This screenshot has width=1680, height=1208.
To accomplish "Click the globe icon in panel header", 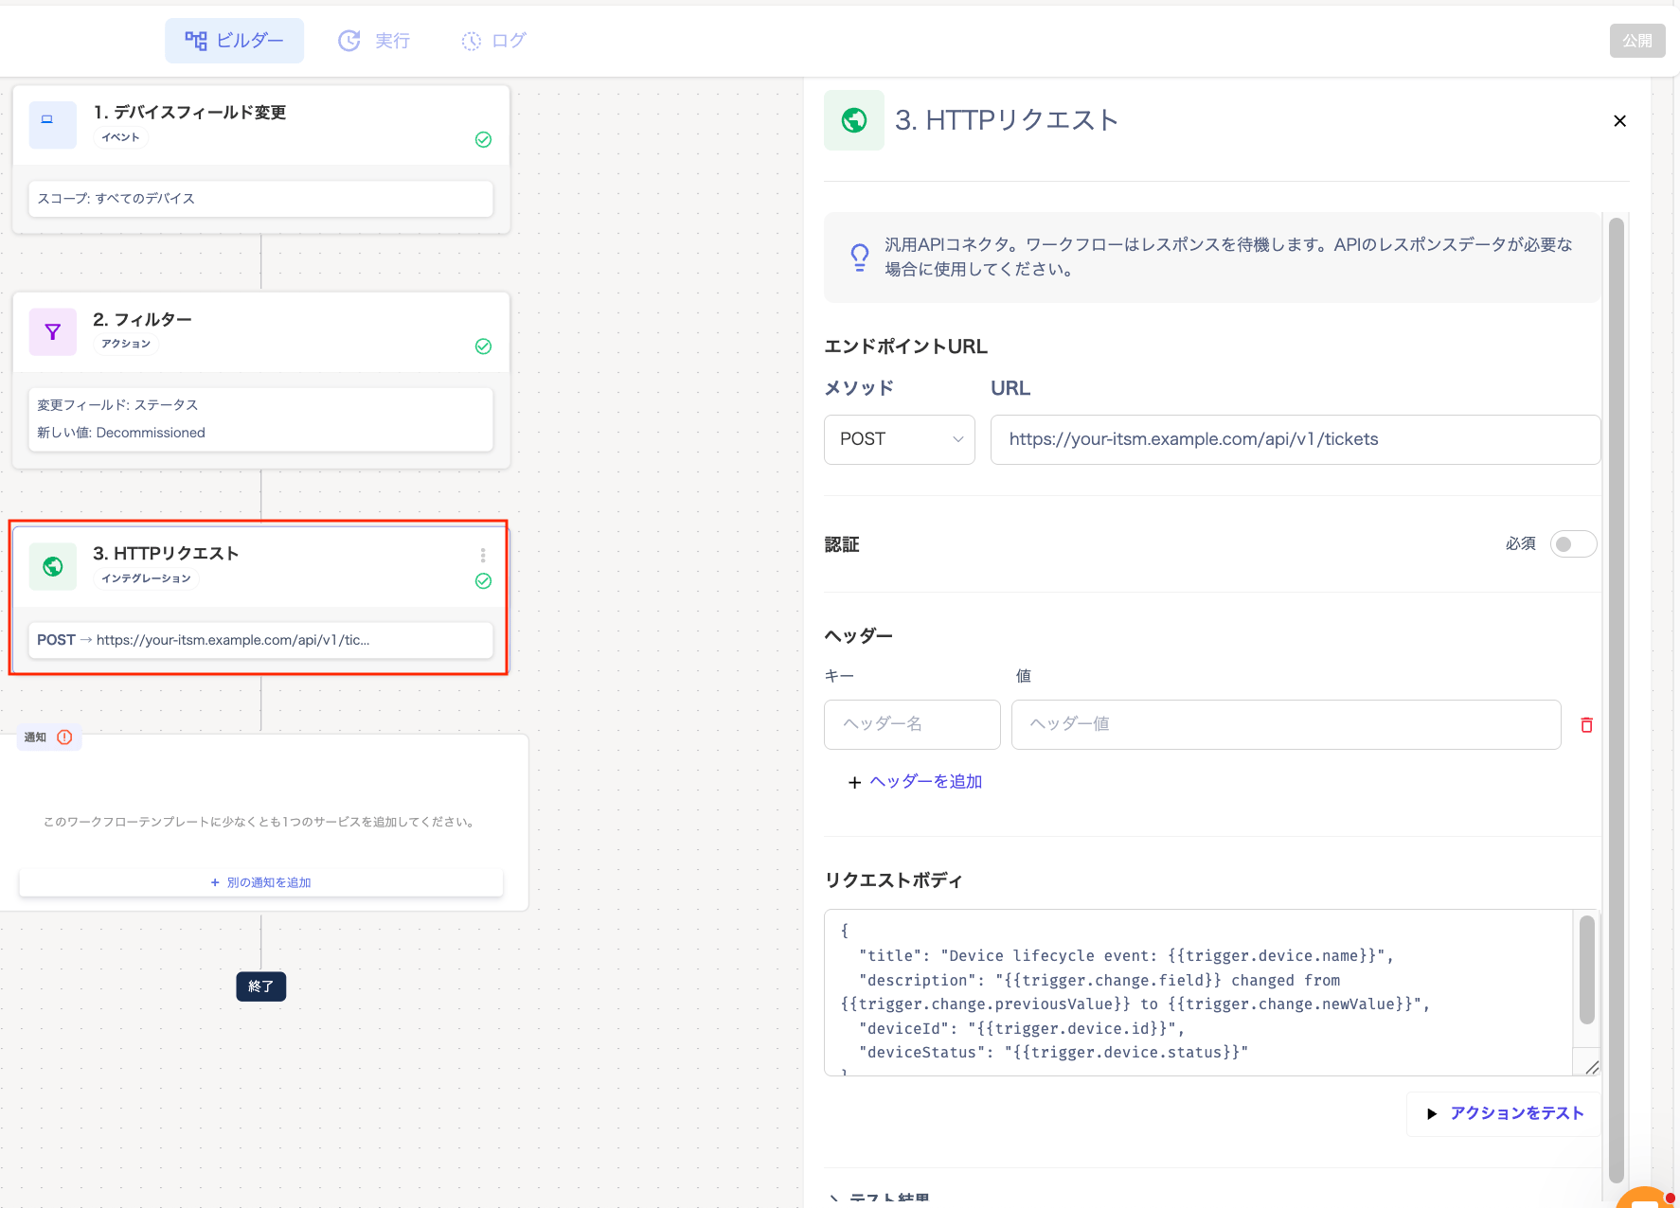I will [853, 120].
